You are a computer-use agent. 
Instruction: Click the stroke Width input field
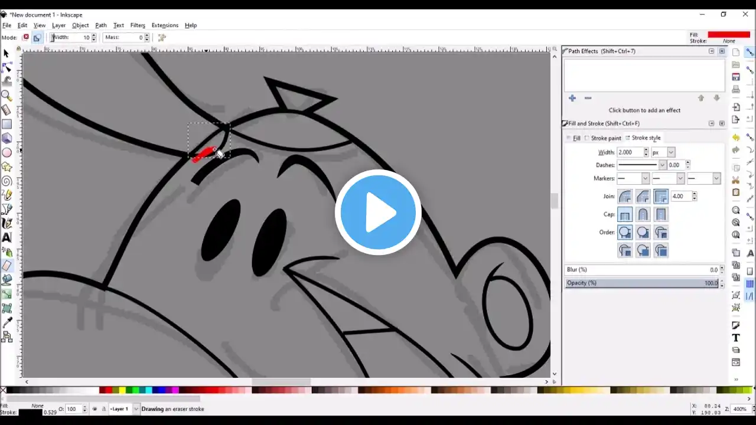pyautogui.click(x=630, y=152)
